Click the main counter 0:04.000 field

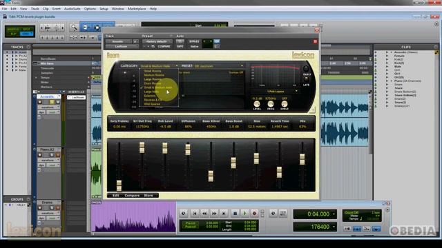point(315,214)
